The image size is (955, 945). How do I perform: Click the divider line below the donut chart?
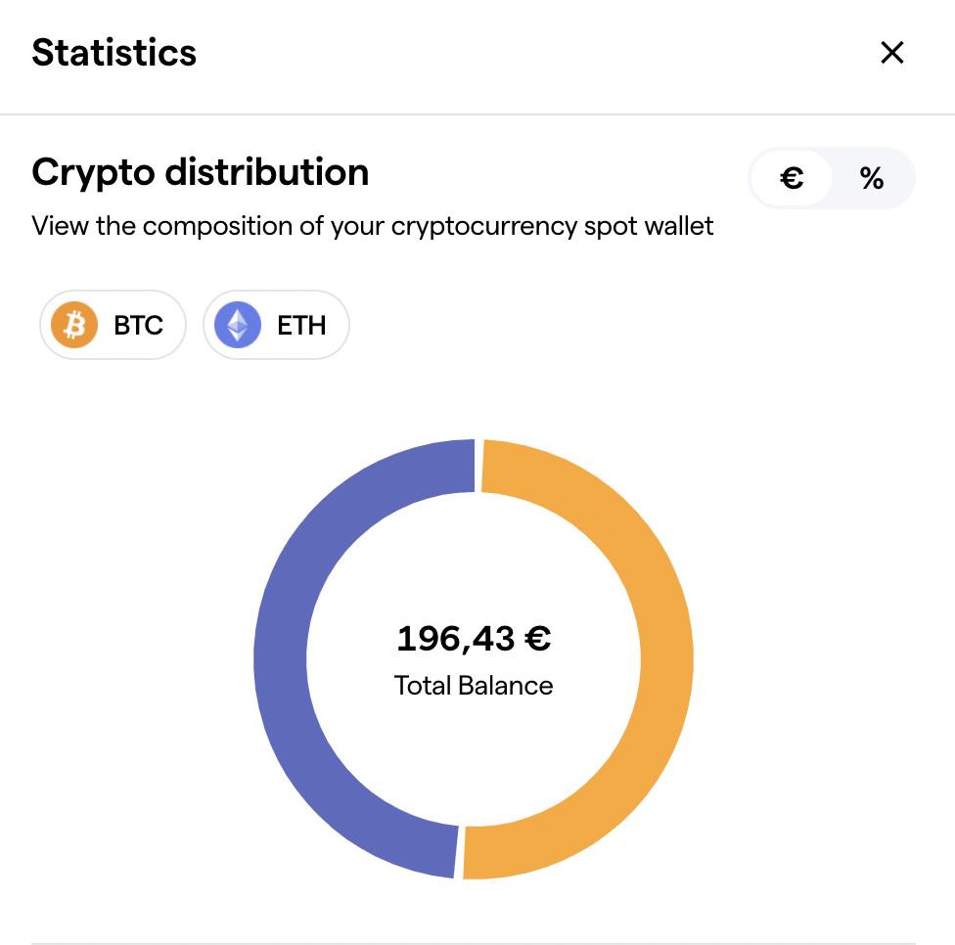pos(474,943)
